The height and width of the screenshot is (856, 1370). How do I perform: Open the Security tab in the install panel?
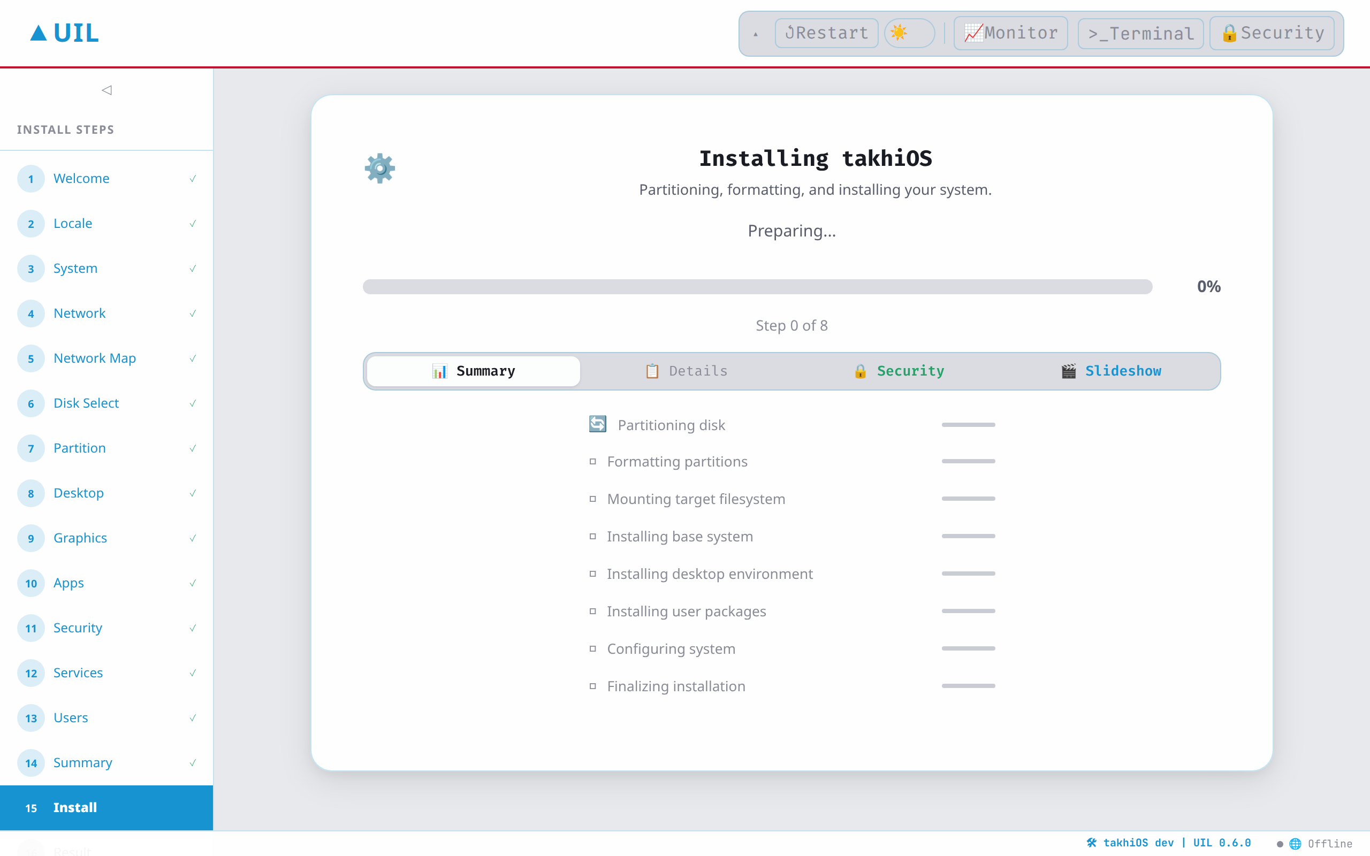(x=899, y=371)
